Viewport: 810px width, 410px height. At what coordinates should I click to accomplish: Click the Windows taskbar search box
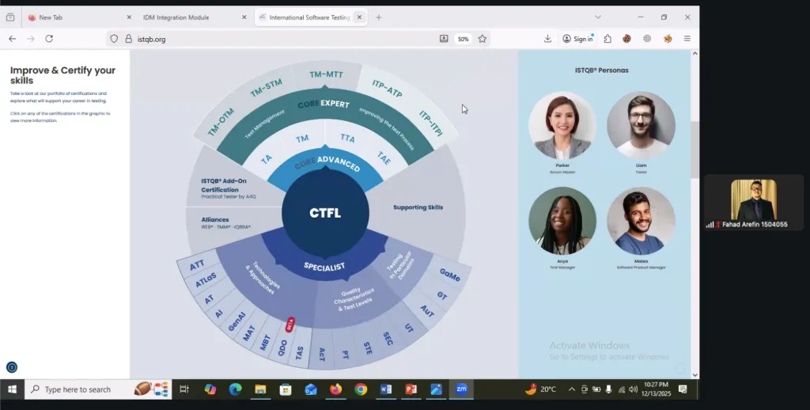click(x=98, y=389)
